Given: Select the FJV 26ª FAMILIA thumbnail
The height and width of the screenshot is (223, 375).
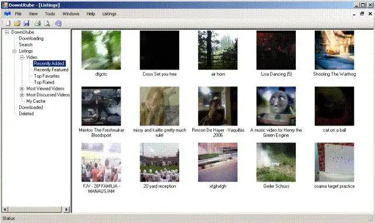Looking at the screenshot, I should [101, 162].
